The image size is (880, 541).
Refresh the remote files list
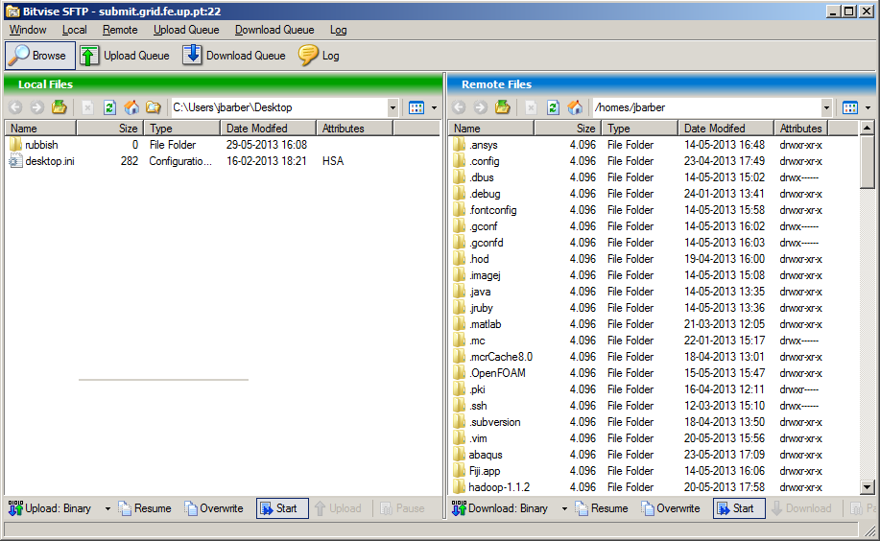point(553,107)
